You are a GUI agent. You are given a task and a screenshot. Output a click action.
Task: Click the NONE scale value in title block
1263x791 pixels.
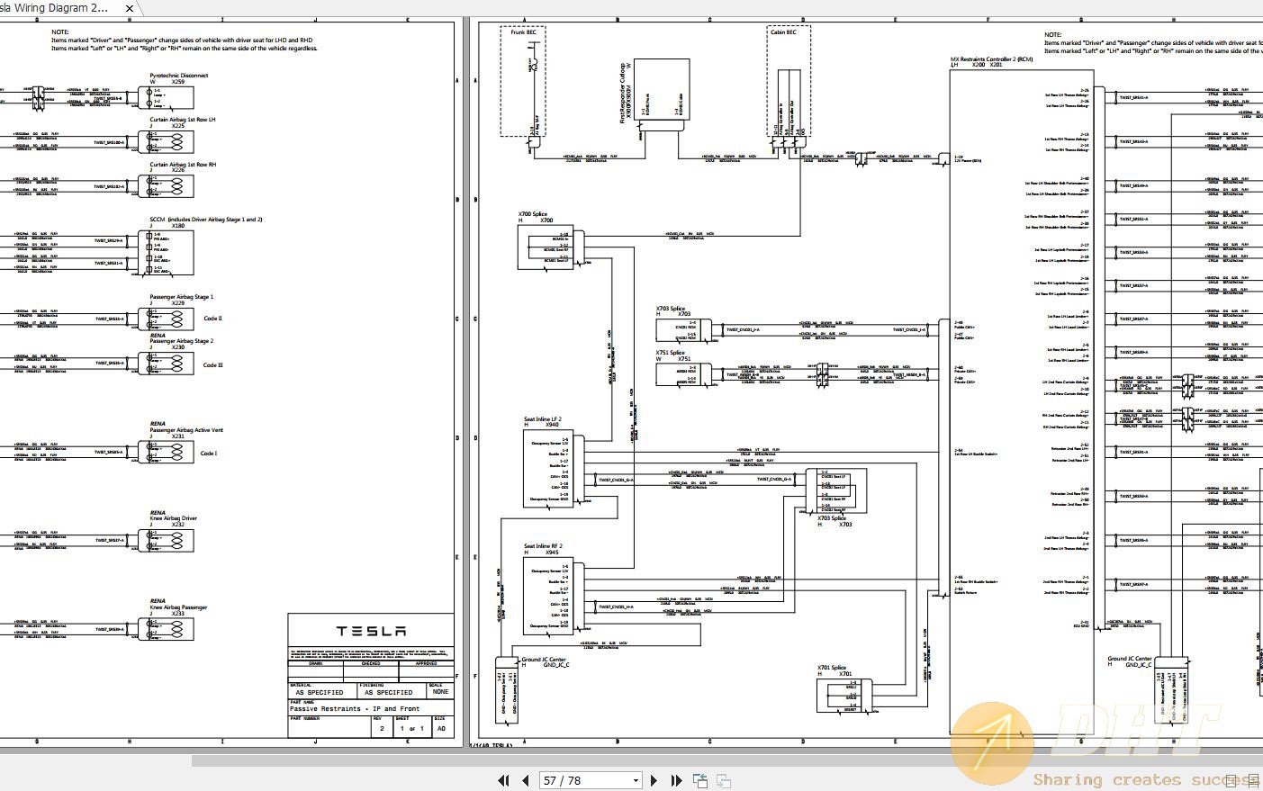coord(440,692)
